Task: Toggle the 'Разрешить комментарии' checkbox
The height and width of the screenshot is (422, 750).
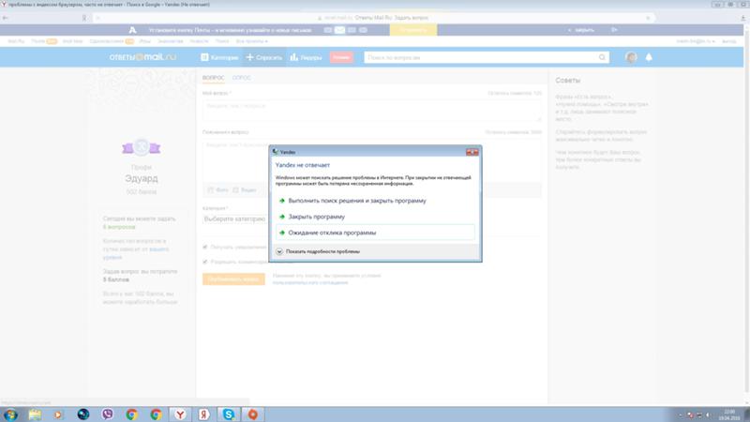Action: (x=205, y=262)
